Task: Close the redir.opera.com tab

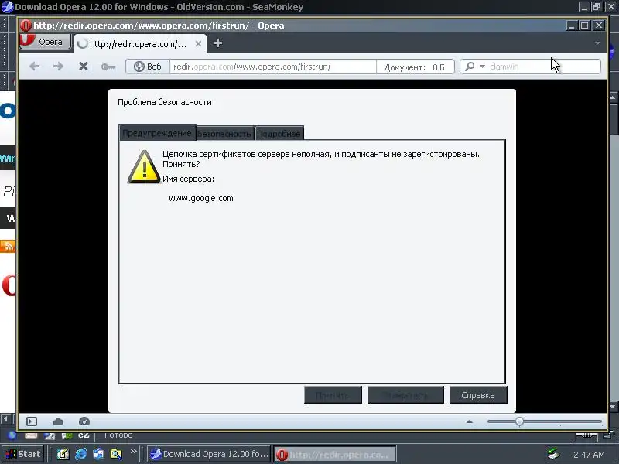Action: click(x=198, y=44)
